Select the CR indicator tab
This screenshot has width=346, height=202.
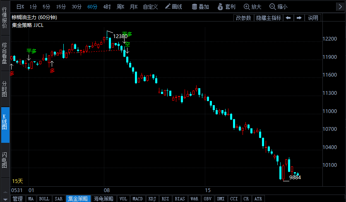[x=246, y=199]
